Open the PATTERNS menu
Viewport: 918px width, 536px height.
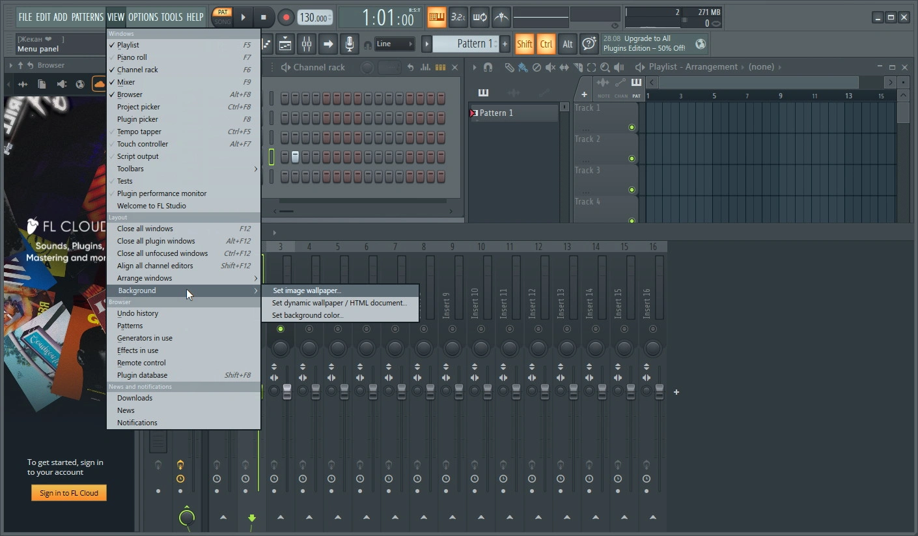pos(87,17)
